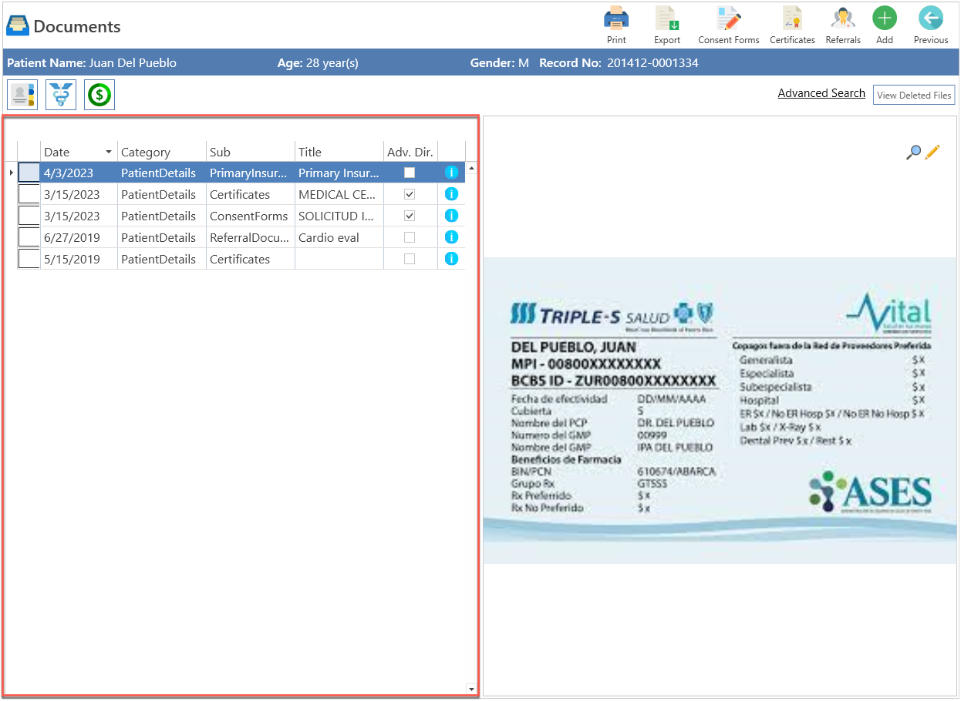The image size is (961, 701).
Task: Select the Cardio eval title cell
Action: pyautogui.click(x=339, y=237)
